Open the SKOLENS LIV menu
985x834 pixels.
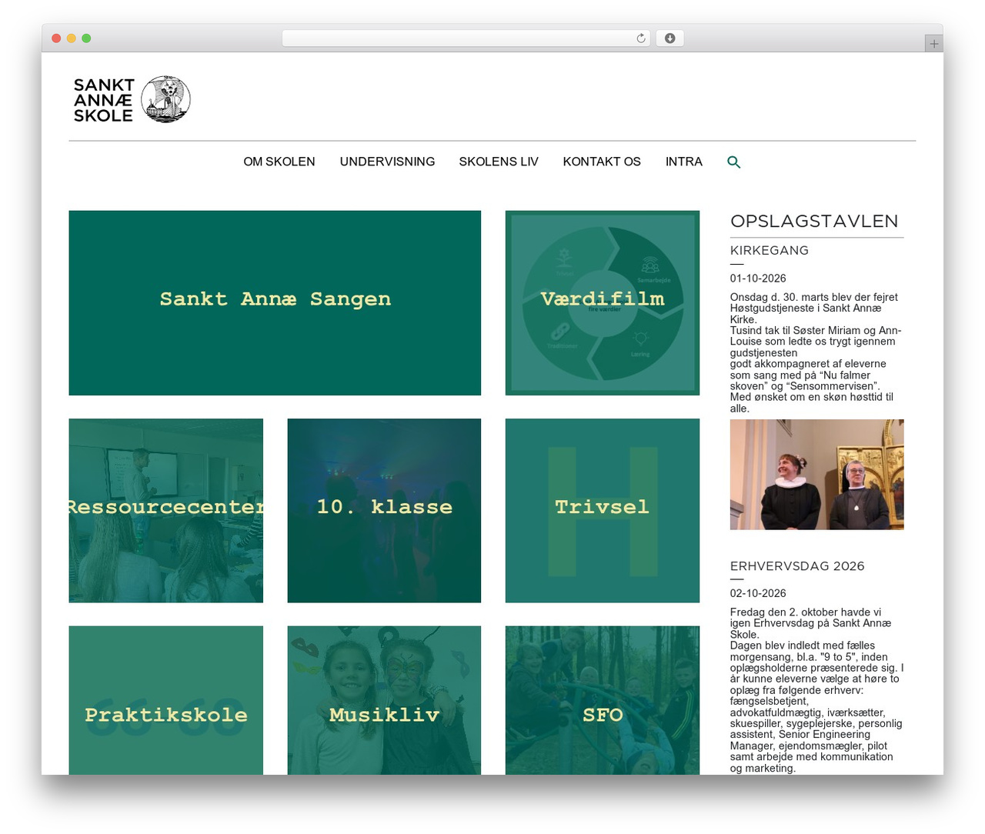click(499, 162)
